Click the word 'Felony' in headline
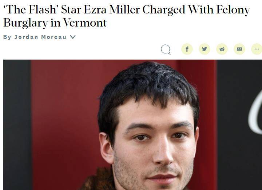 point(233,10)
